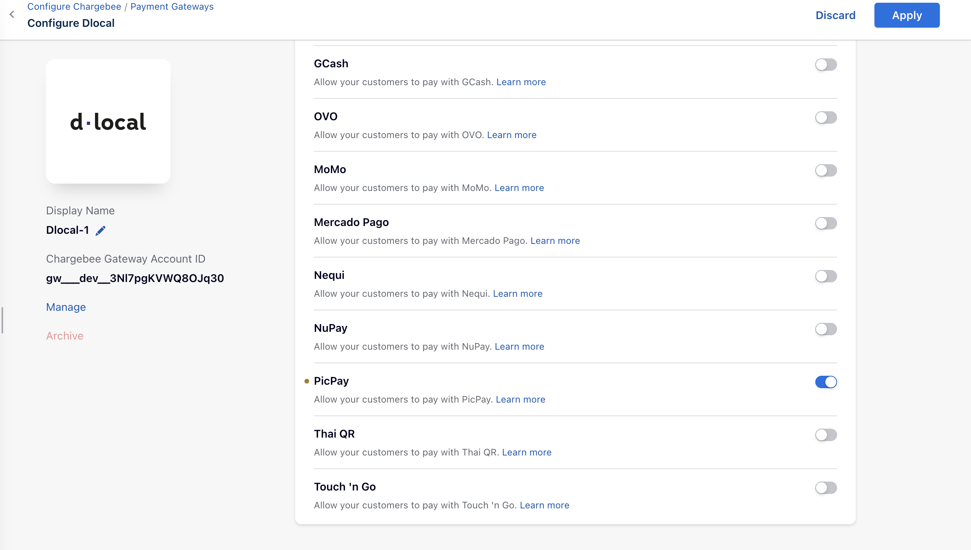The width and height of the screenshot is (971, 550).
Task: Click the d·local logo card
Action: [108, 121]
